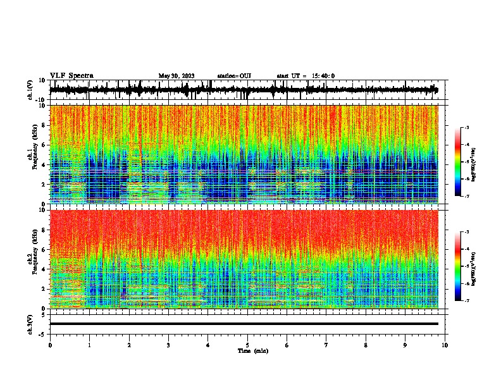The width and height of the screenshot is (501, 387).
Task: Click the ch.3(V) axis label
Action: coord(30,324)
